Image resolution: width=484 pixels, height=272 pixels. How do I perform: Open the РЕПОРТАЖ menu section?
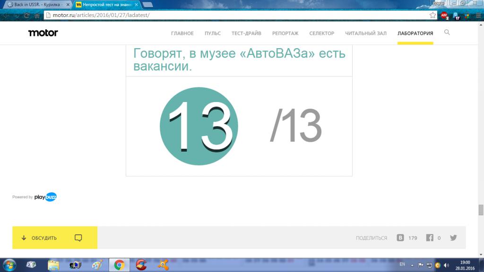[285, 34]
